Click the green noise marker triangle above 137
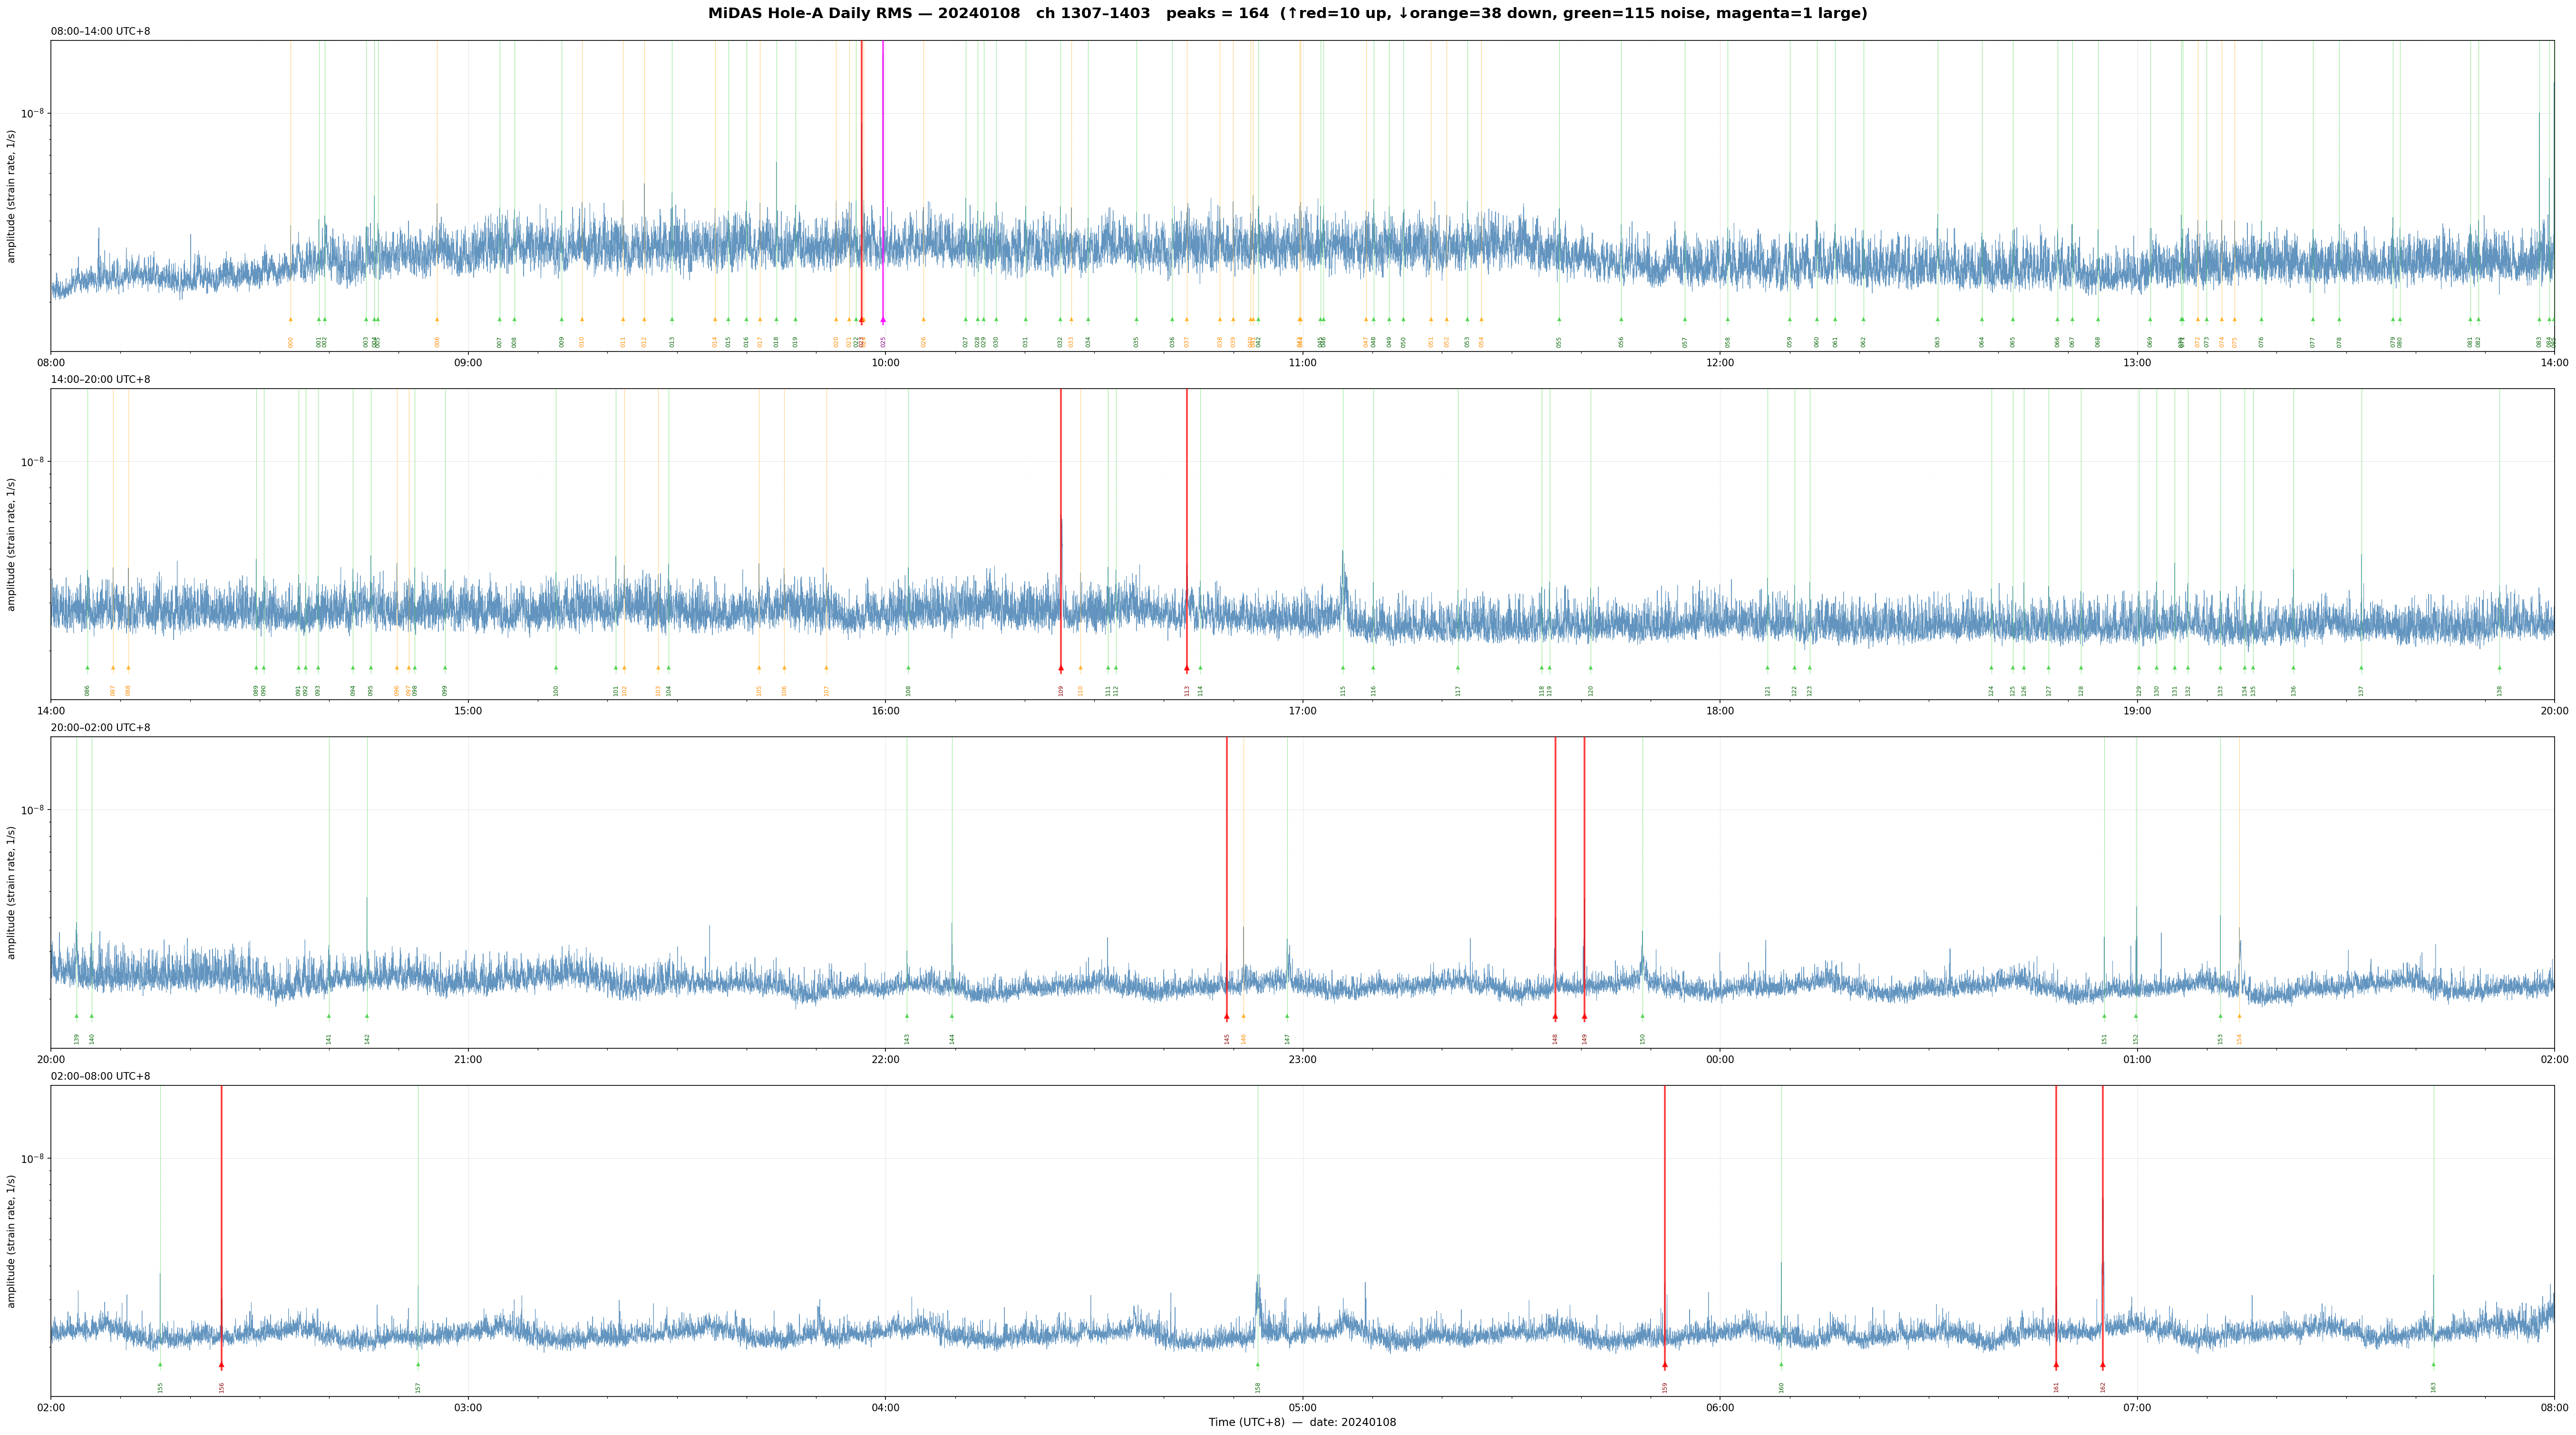Screen dimensions: 2576x1435 click(x=2361, y=668)
